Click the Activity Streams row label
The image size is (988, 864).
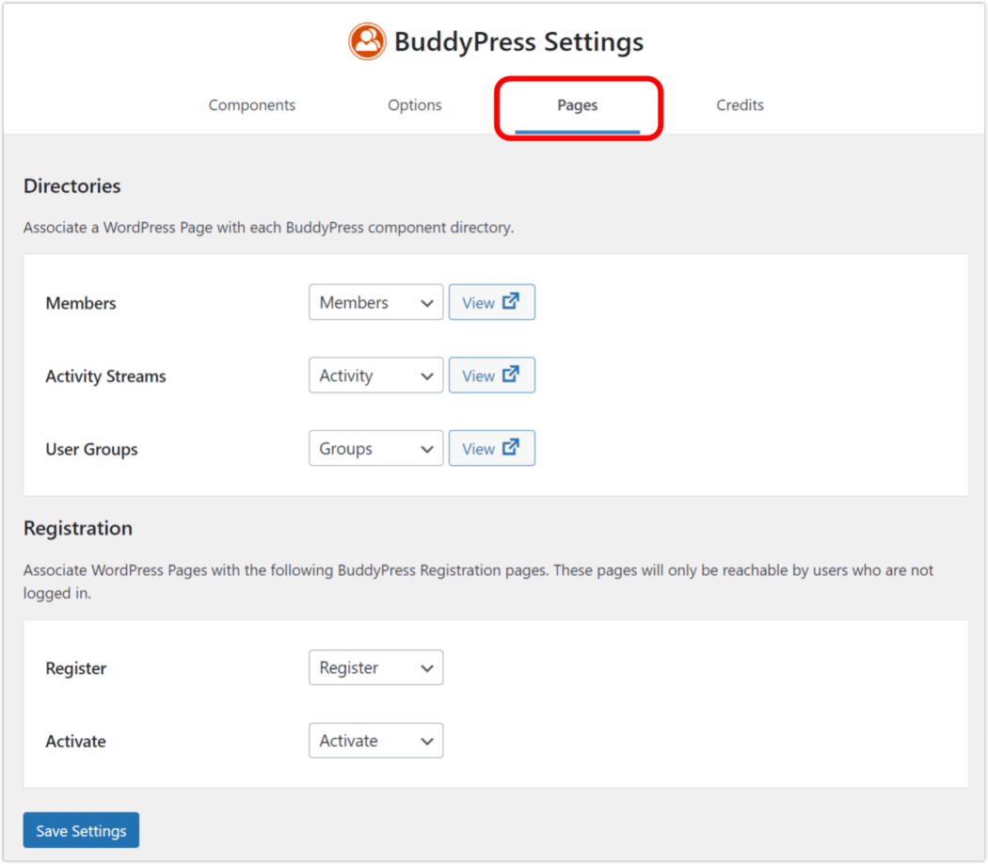(x=105, y=376)
